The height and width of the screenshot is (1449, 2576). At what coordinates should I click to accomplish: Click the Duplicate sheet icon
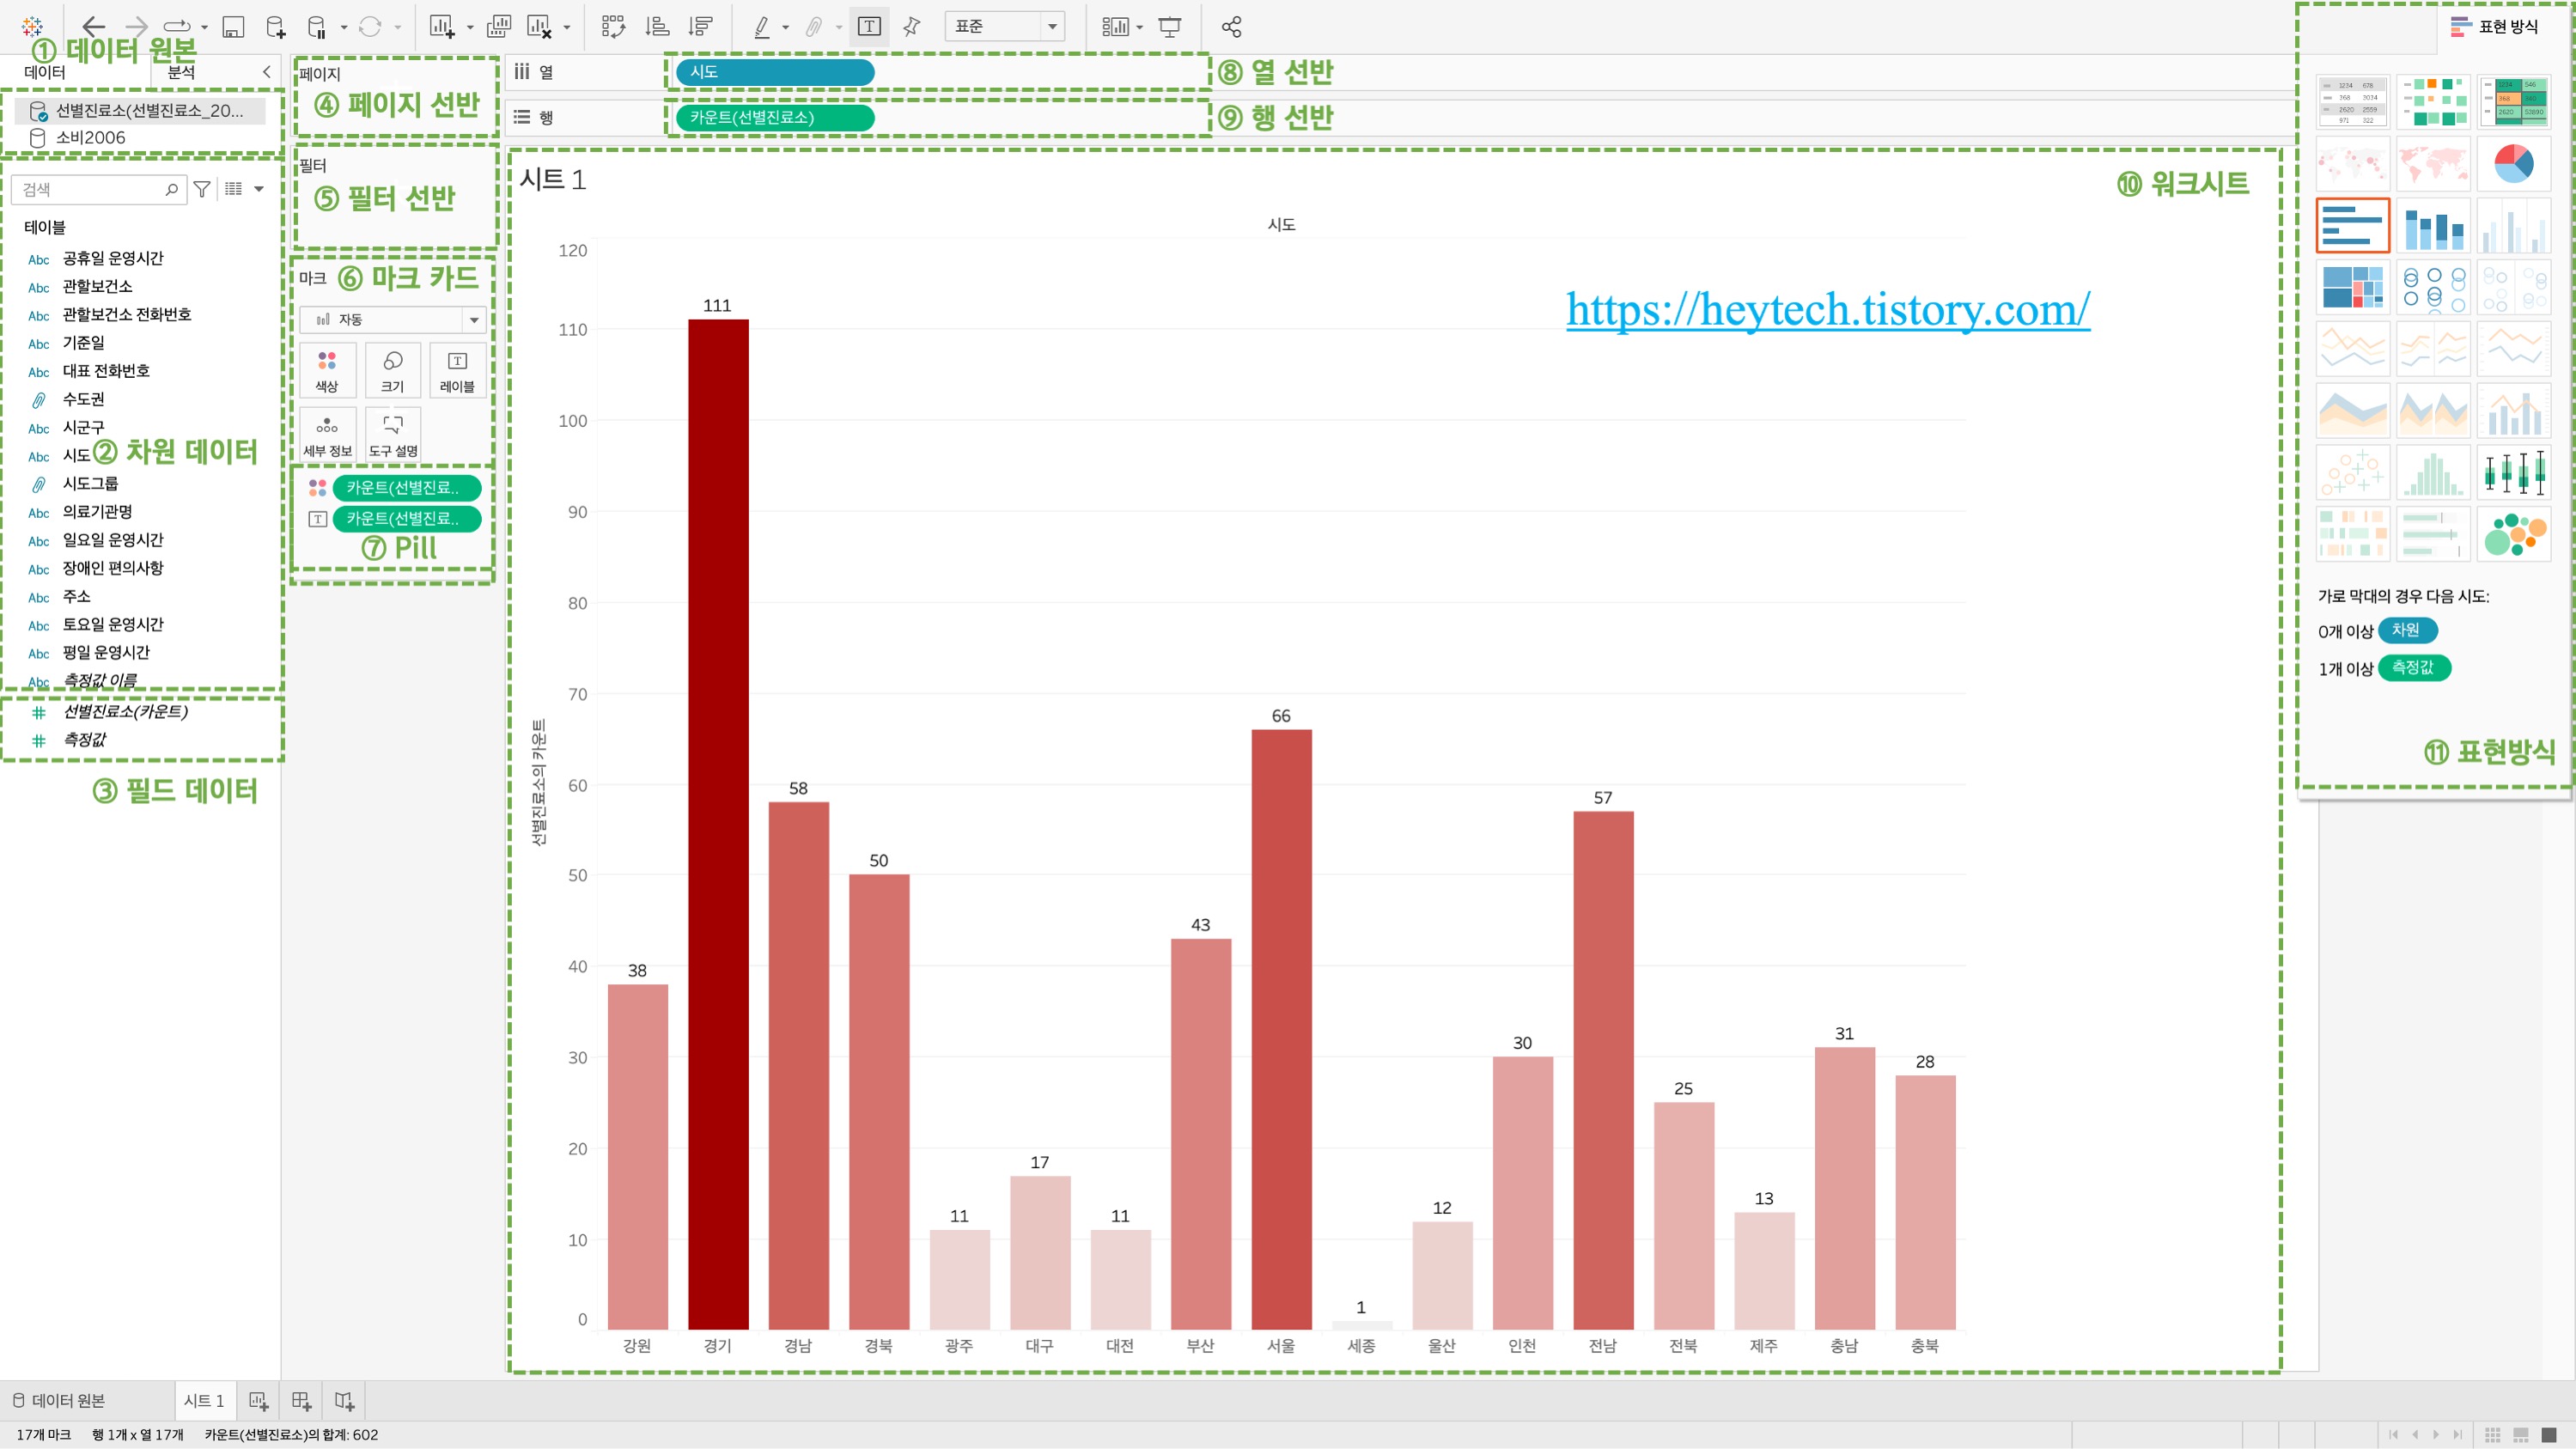pos(498,27)
